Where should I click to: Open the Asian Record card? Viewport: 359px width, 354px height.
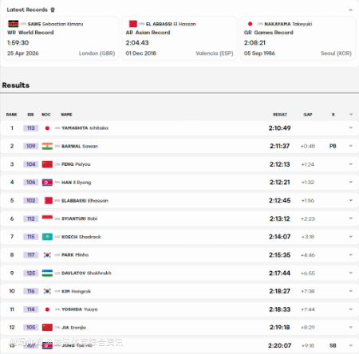[x=179, y=38]
